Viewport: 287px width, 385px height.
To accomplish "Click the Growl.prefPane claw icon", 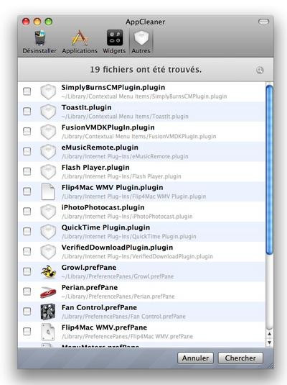I will click(48, 272).
